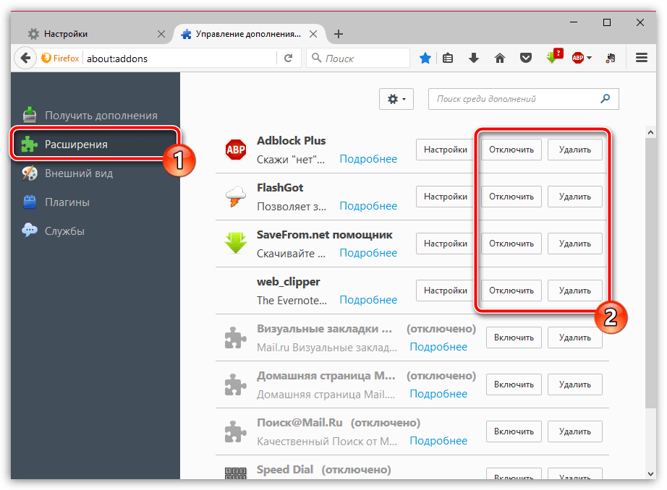
Task: Click the blue bookmark star icon
Action: tap(425, 58)
